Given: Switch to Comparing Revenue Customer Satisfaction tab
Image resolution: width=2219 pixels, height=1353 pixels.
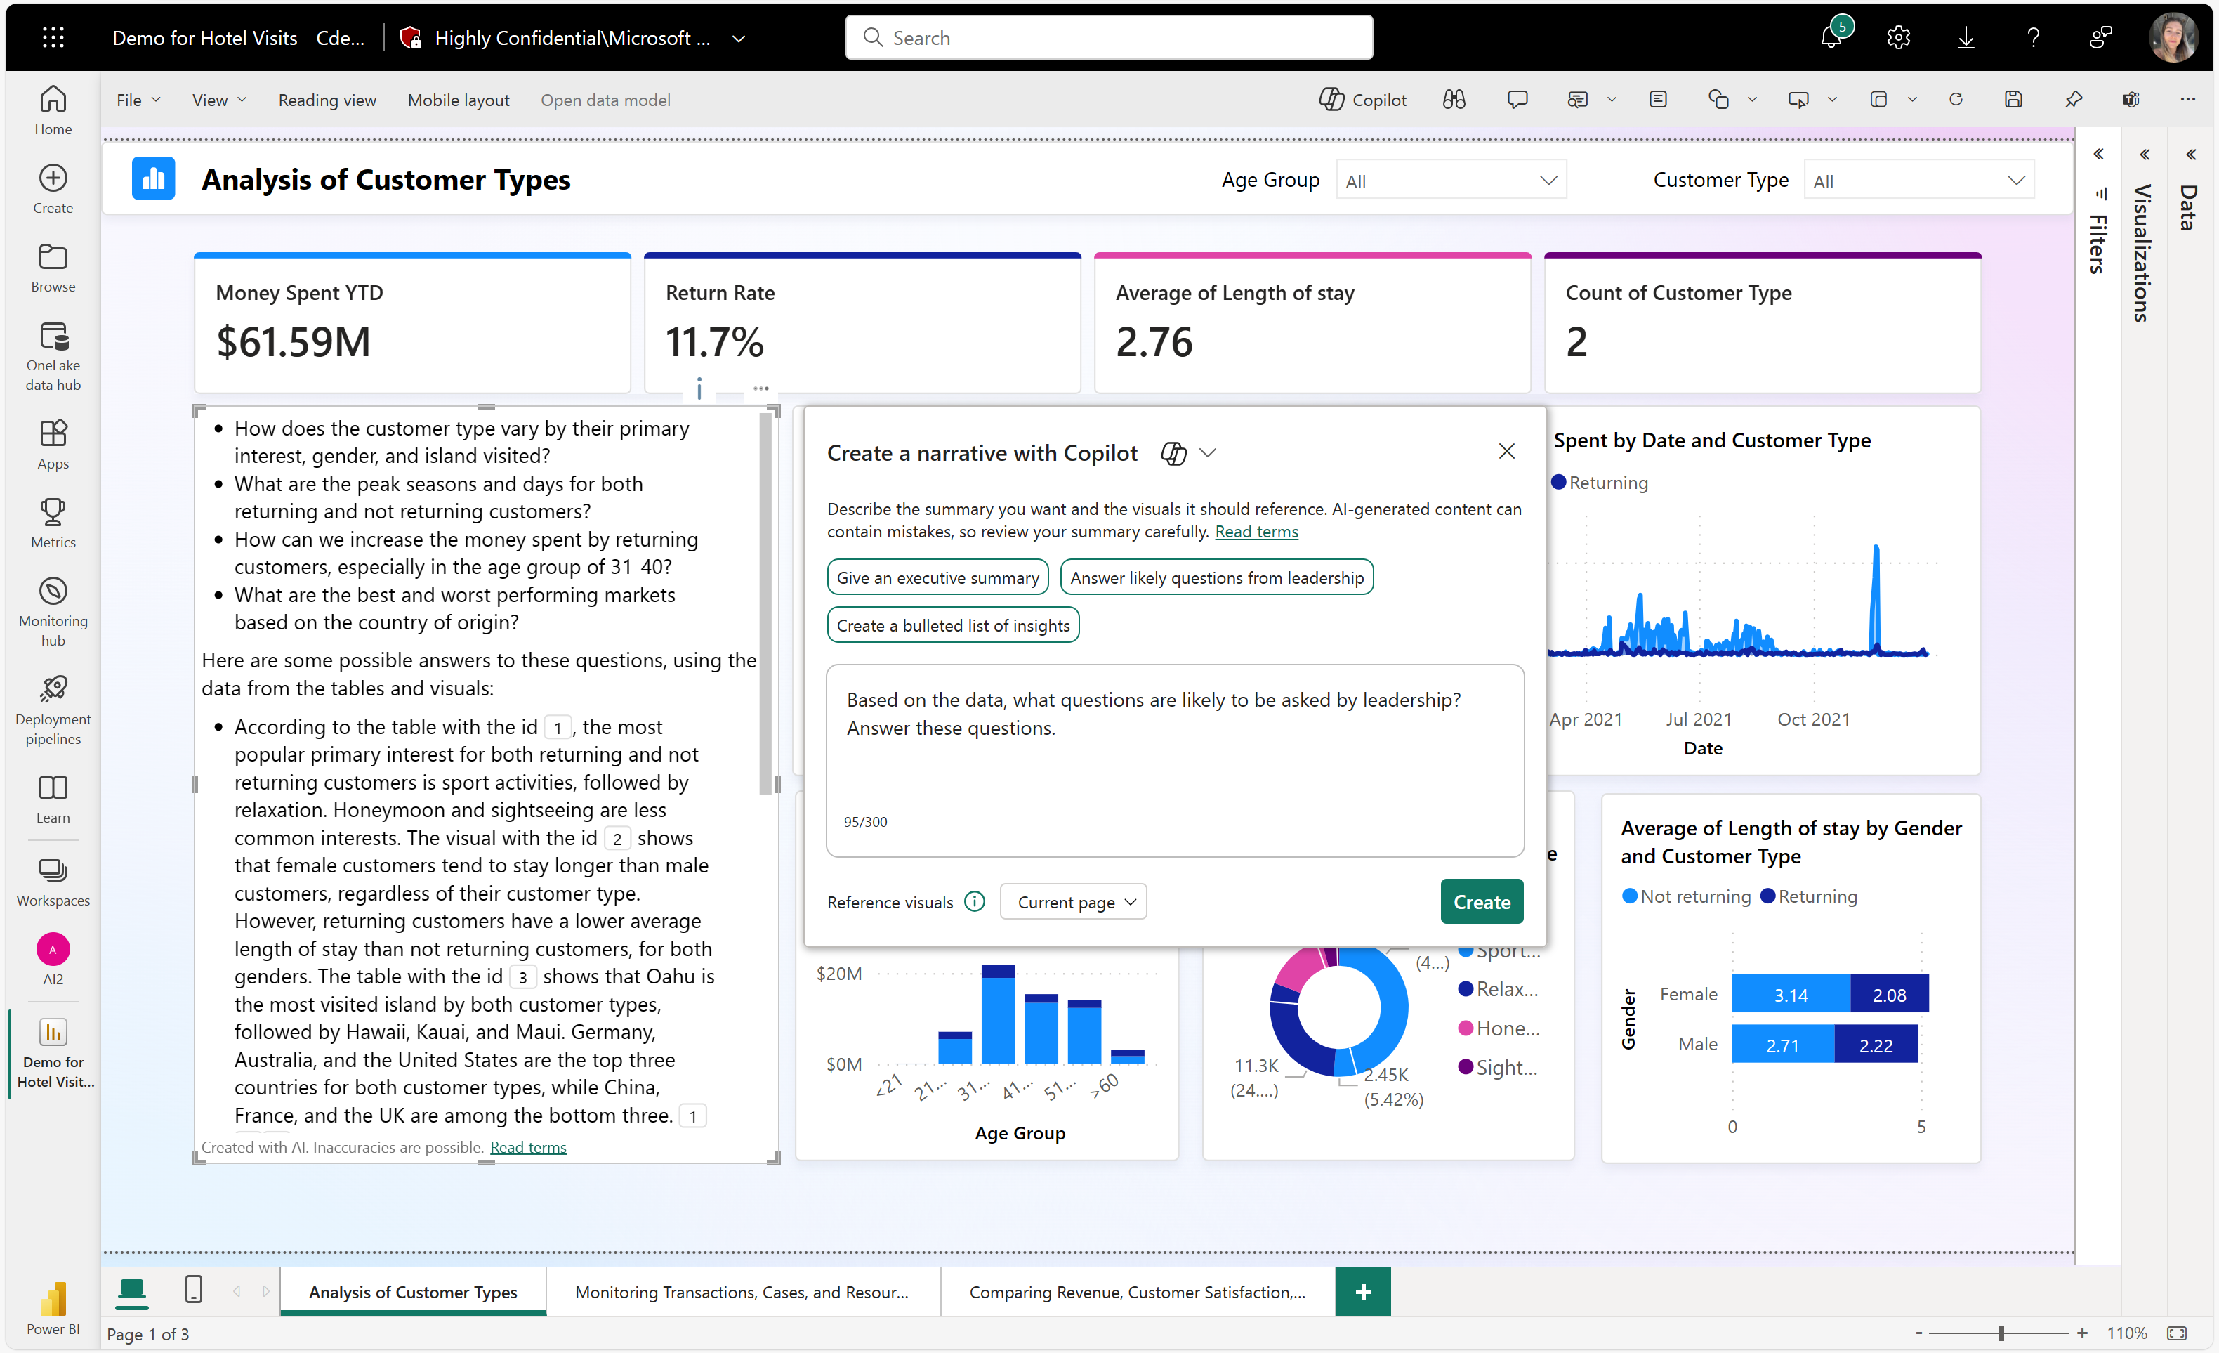Looking at the screenshot, I should coord(1136,1290).
